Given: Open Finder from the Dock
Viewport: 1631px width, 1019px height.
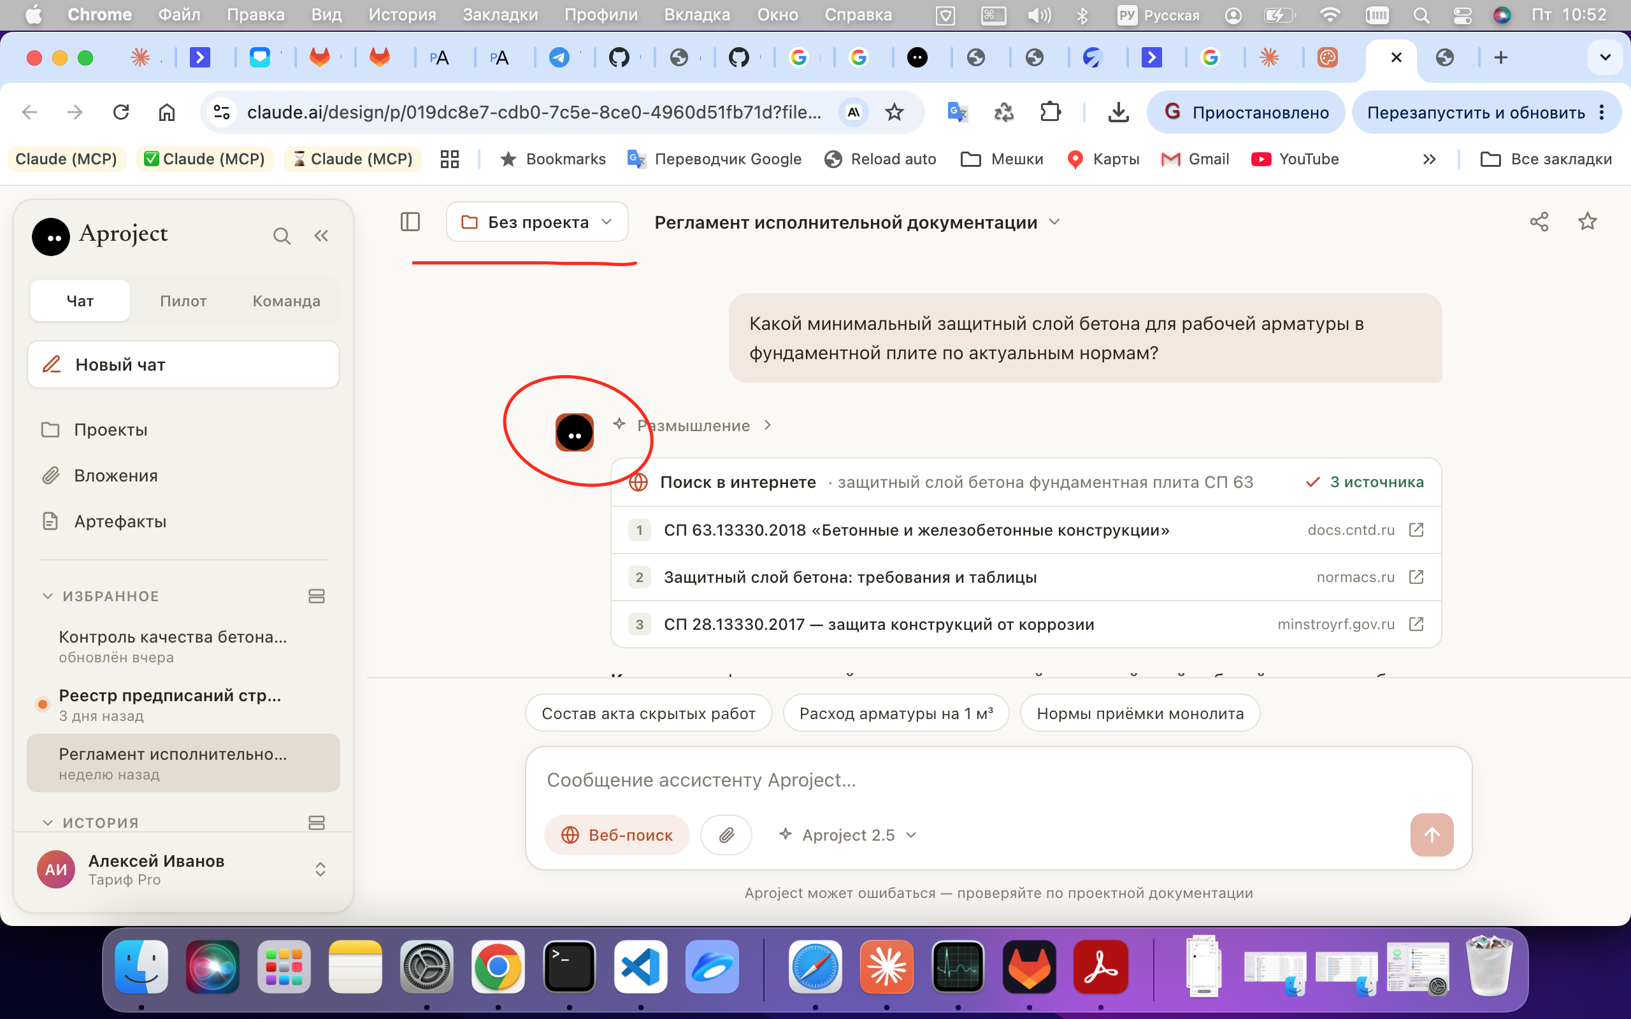Looking at the screenshot, I should [141, 967].
